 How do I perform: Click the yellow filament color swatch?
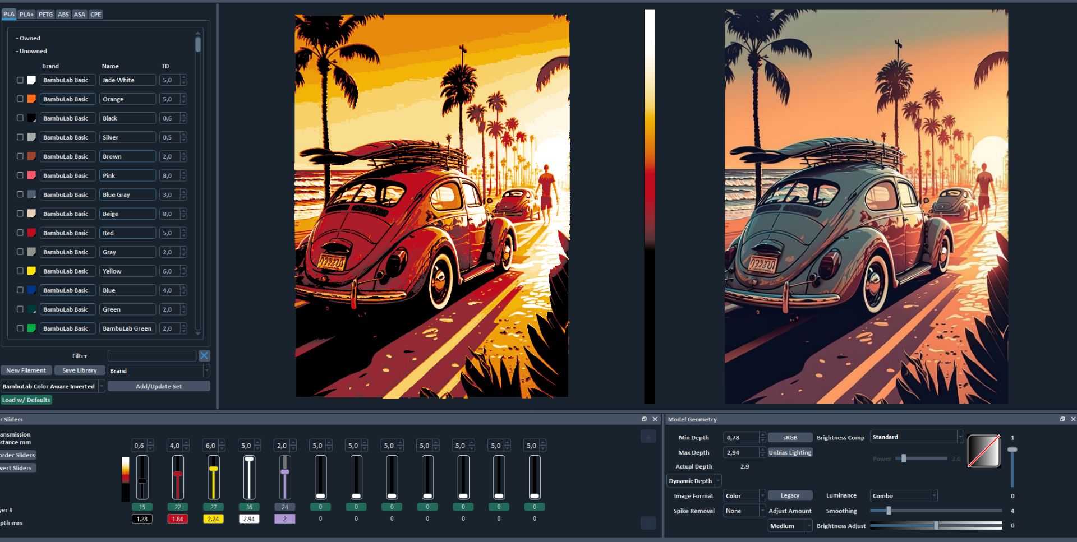32,271
